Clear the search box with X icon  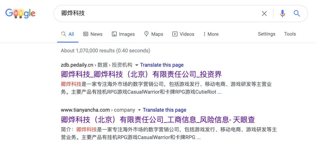tap(264, 13)
